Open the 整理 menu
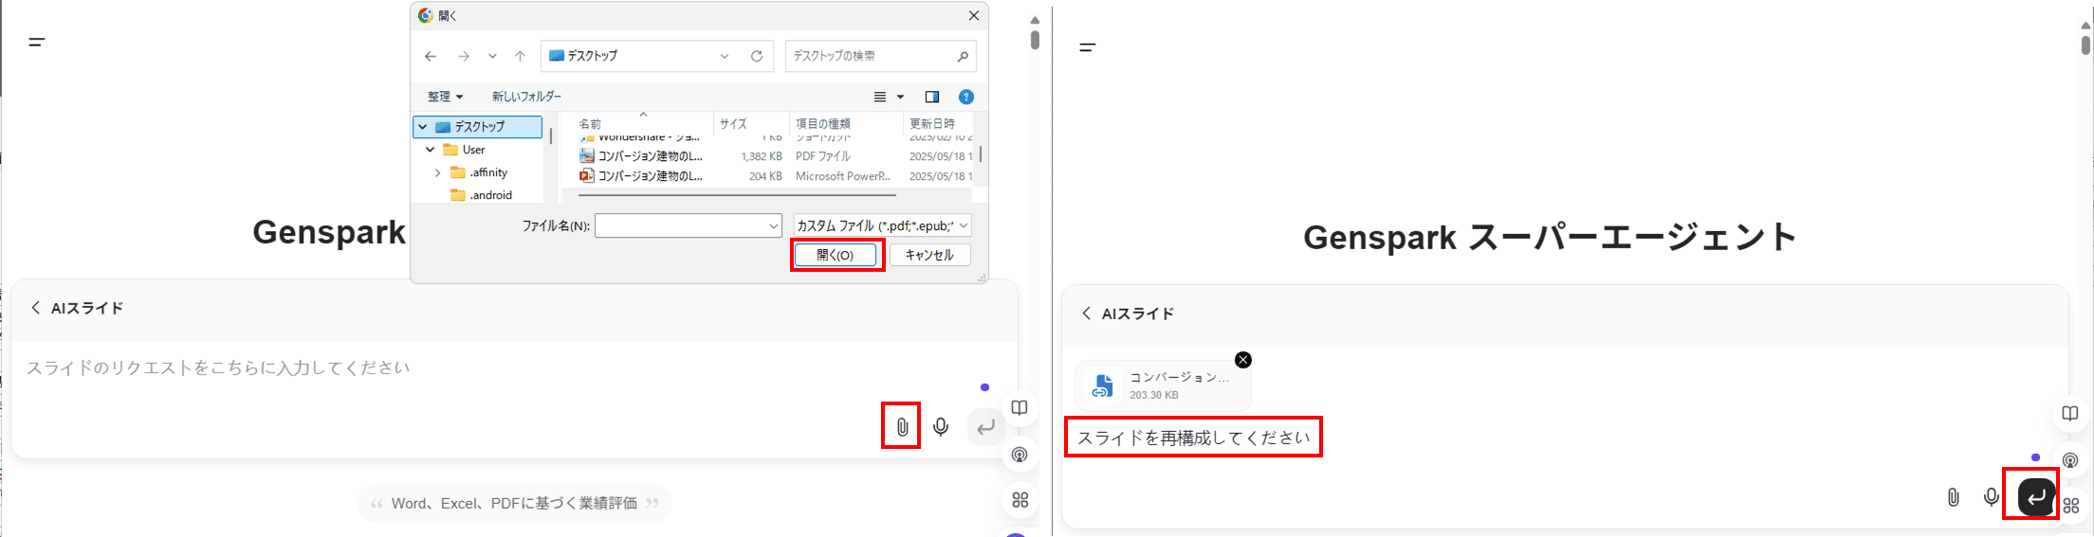The width and height of the screenshot is (2094, 537). pos(445,97)
